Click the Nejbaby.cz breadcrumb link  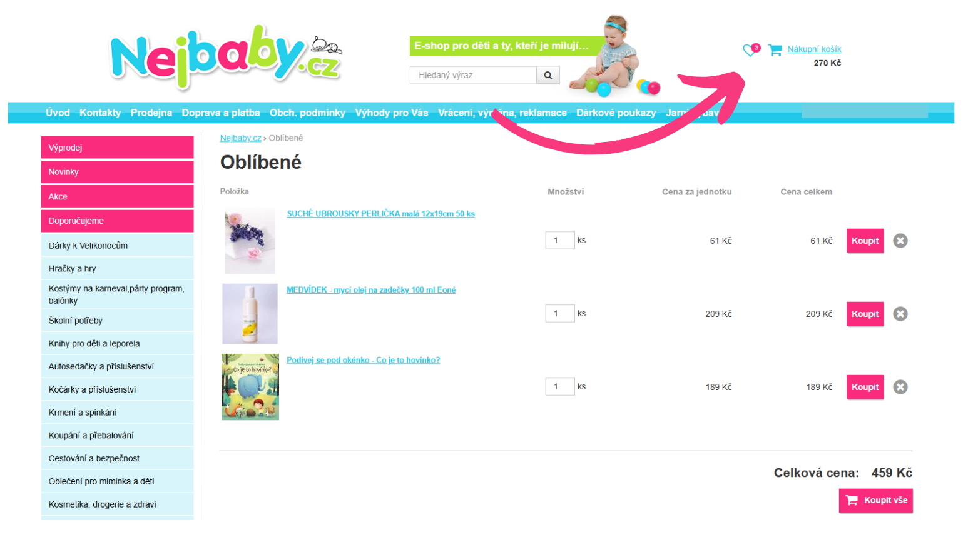pyautogui.click(x=240, y=138)
